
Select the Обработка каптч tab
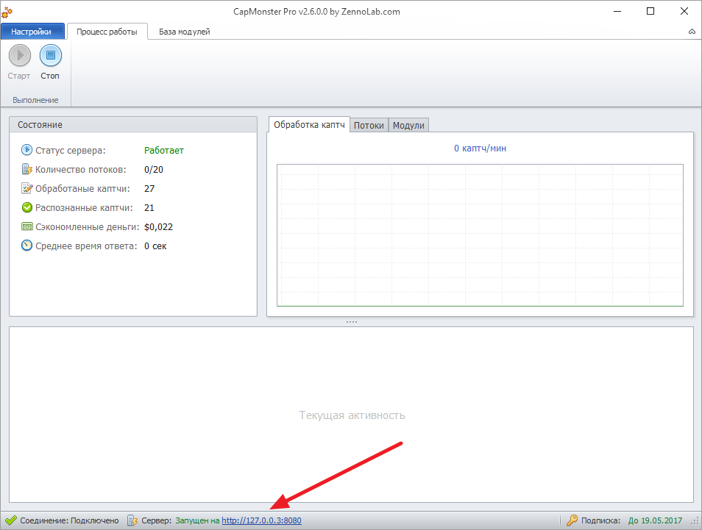(x=309, y=125)
